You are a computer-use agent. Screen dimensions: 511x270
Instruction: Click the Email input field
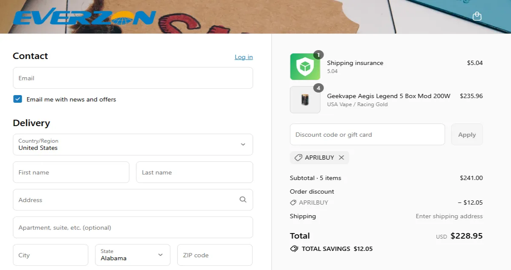pyautogui.click(x=133, y=78)
